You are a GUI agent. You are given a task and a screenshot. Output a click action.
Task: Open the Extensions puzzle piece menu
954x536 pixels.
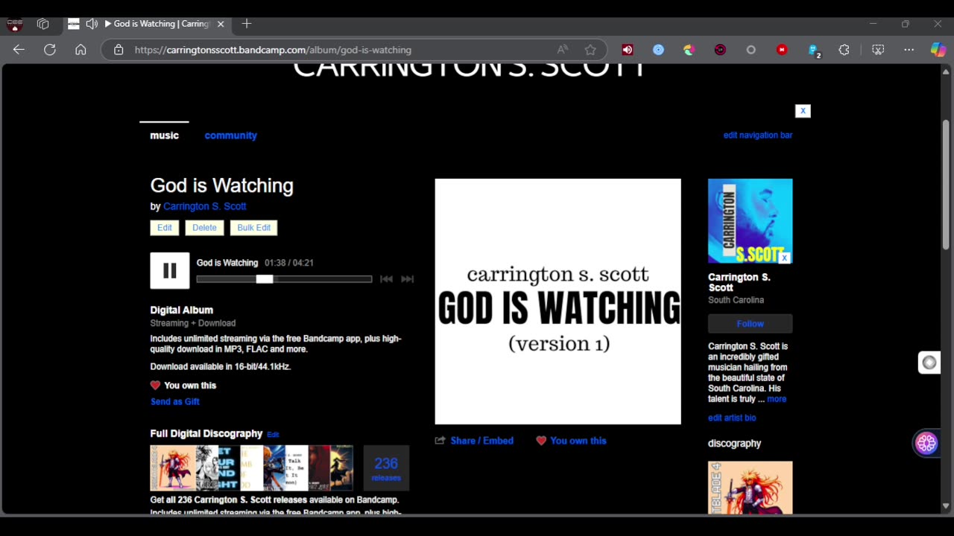[844, 50]
